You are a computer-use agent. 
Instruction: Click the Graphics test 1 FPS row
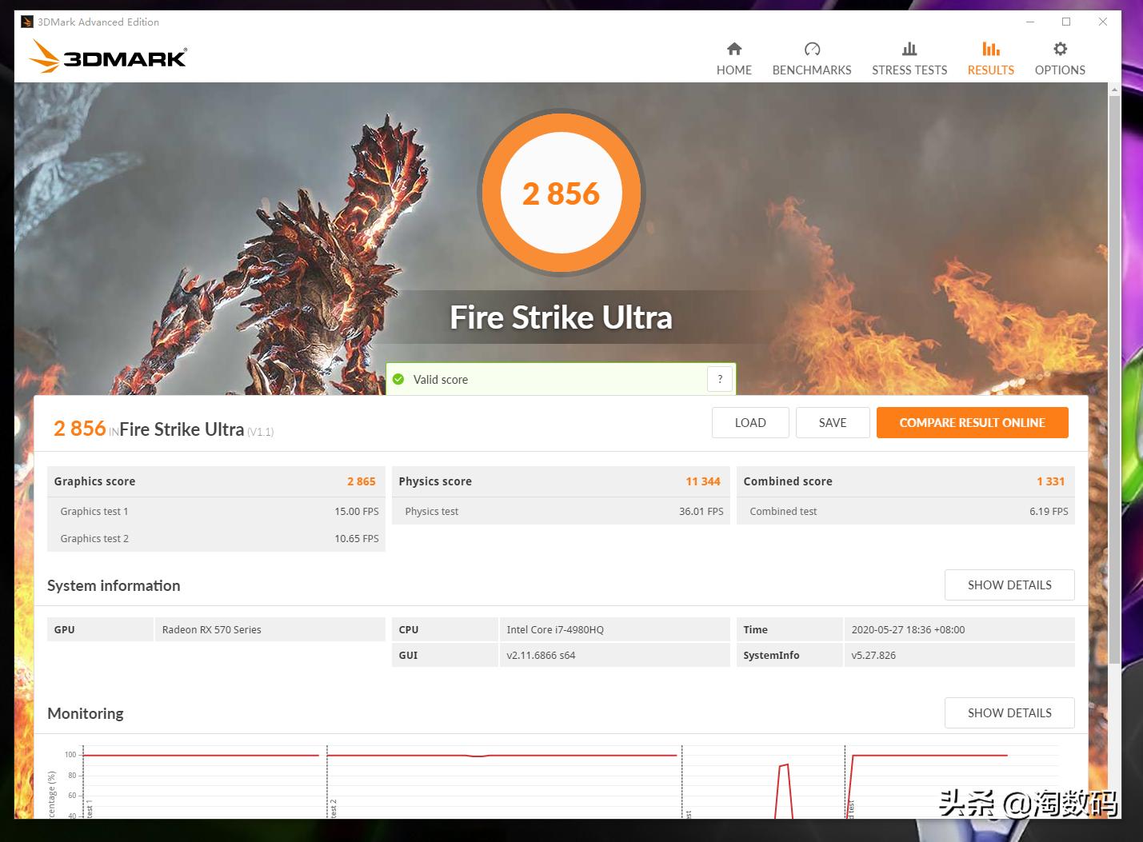(216, 511)
